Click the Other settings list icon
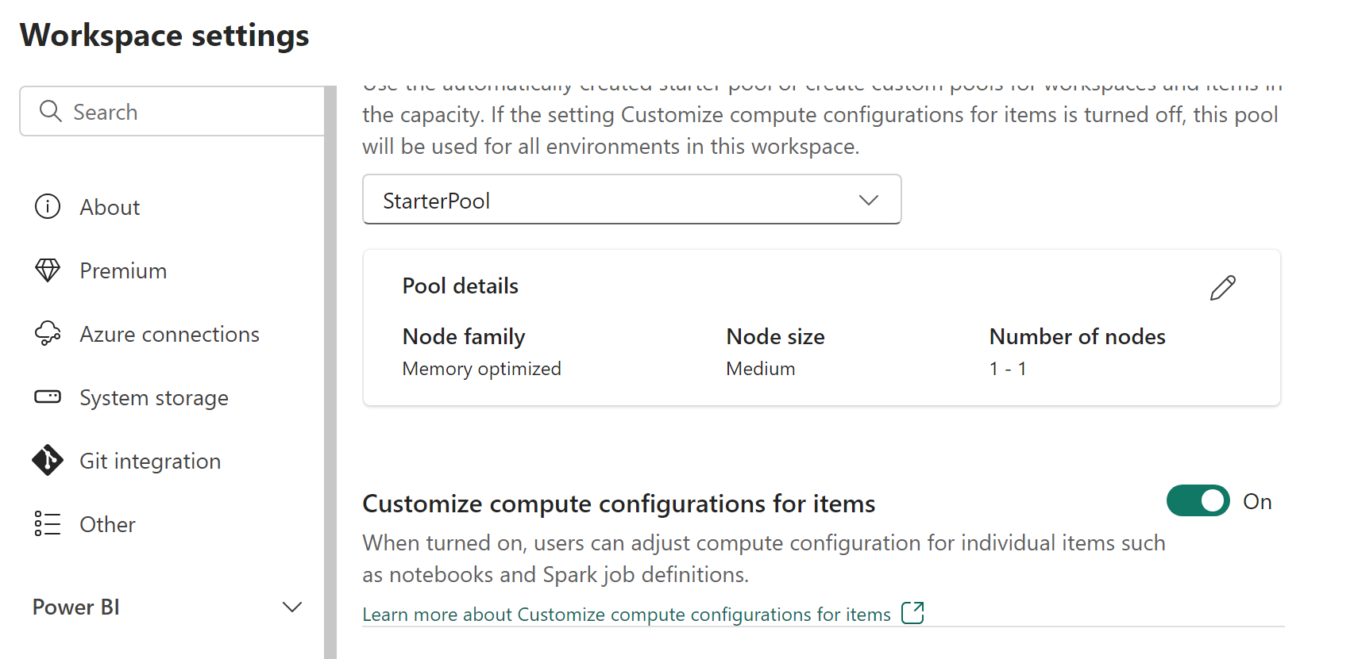The width and height of the screenshot is (1358, 659). point(48,524)
